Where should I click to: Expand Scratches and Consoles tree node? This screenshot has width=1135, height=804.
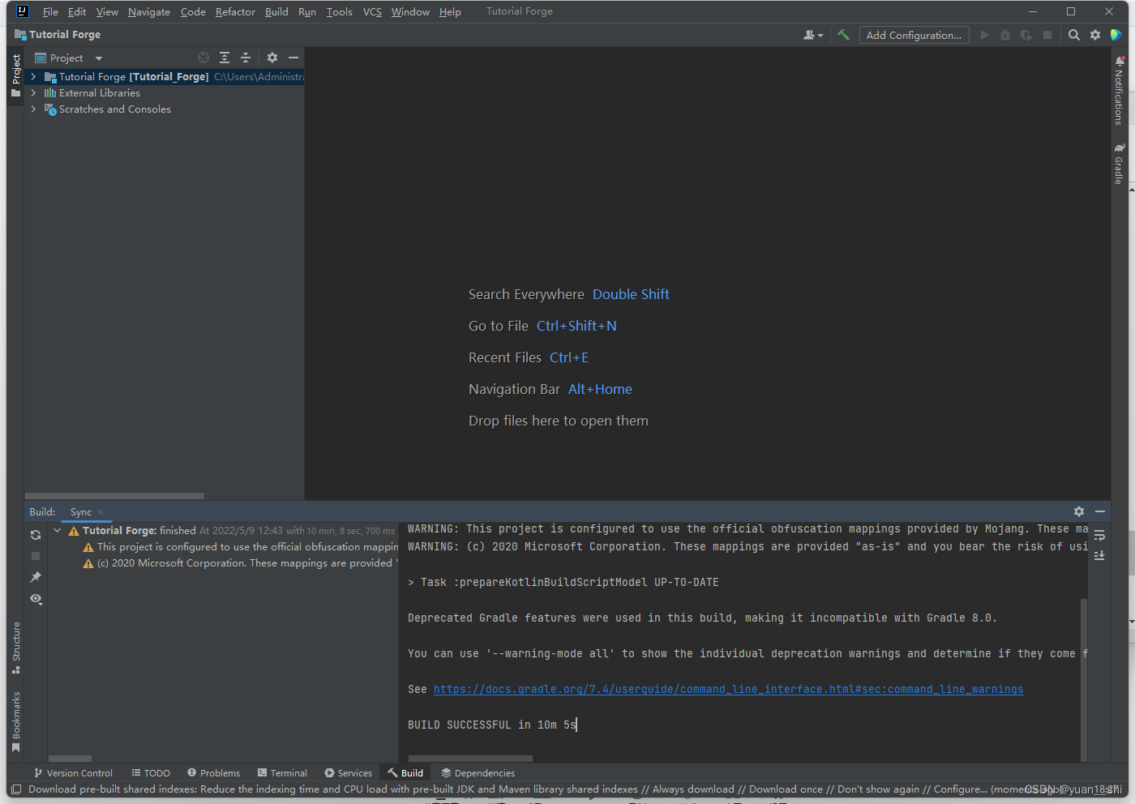[x=33, y=109]
